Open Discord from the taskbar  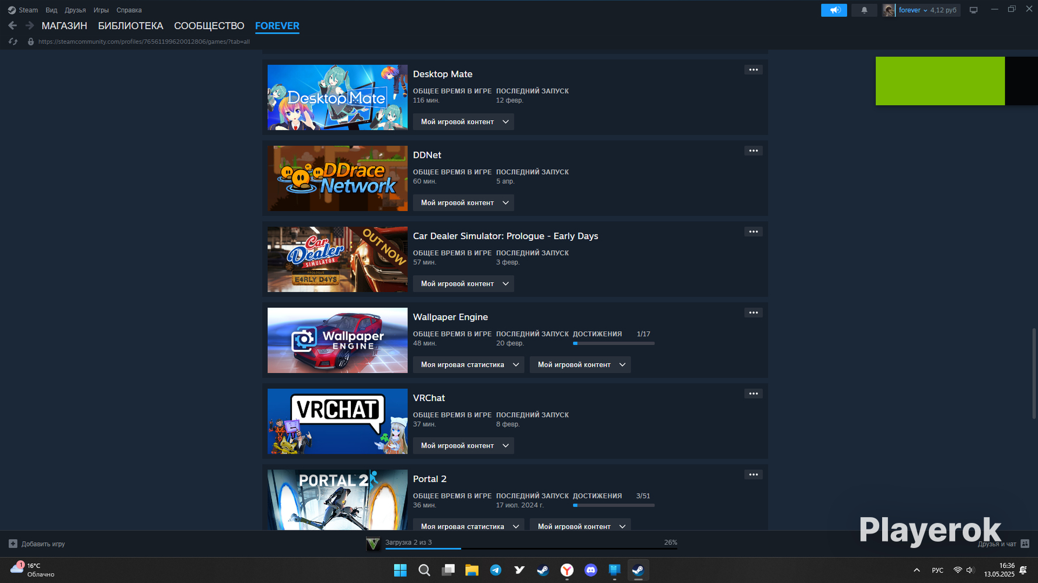pyautogui.click(x=591, y=570)
